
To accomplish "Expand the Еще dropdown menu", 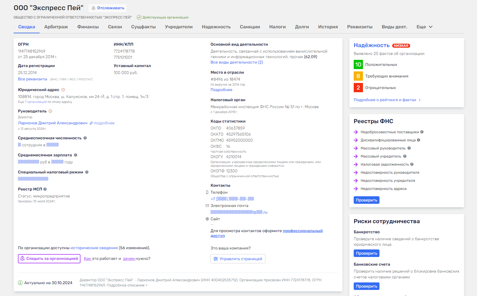I will click(x=424, y=27).
